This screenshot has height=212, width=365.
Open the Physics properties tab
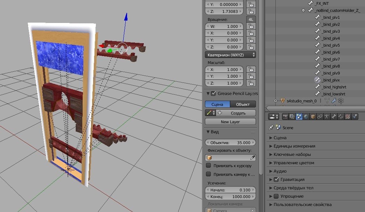[355, 117]
